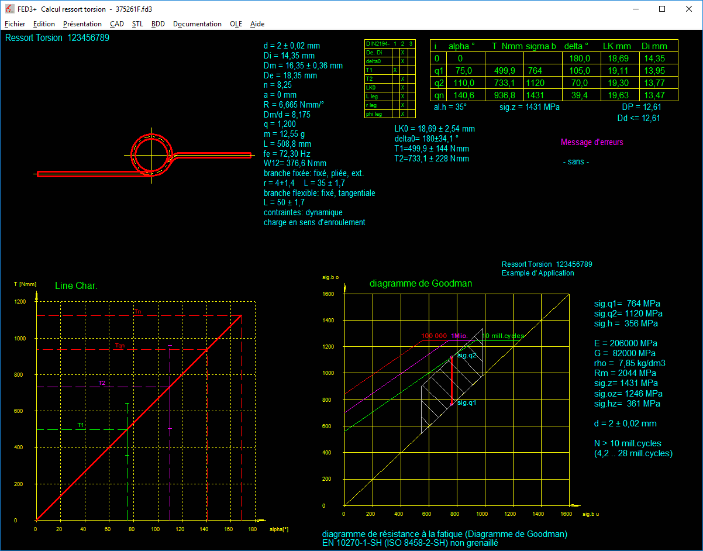This screenshot has height=551, width=703.
Task: Open the OLE menu
Action: (x=236, y=24)
